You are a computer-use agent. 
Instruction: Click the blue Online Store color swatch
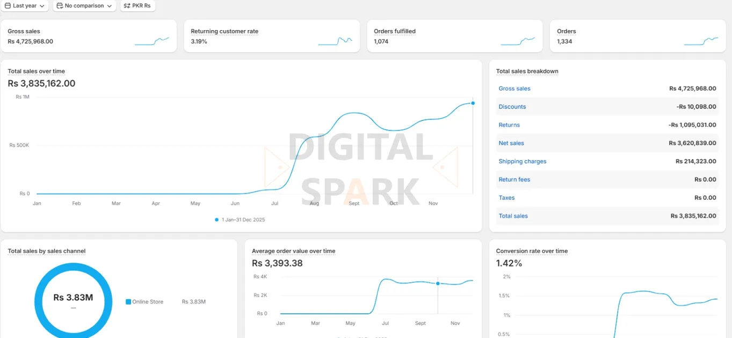(x=127, y=301)
